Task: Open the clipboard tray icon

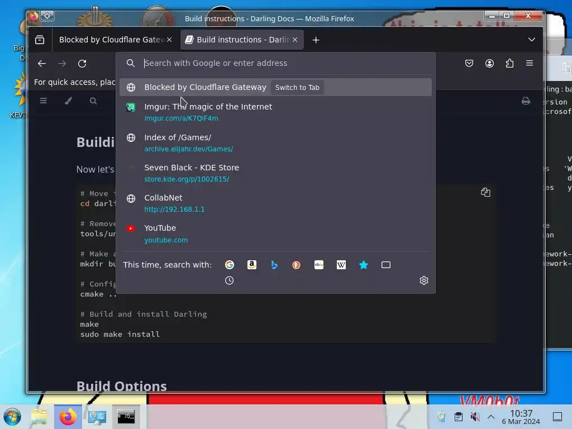Action: click(x=459, y=417)
